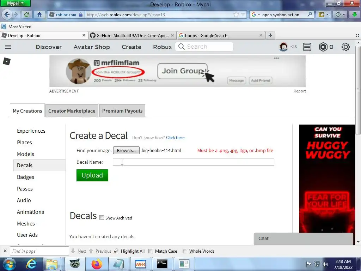Open the Roblox notifications feed icon

(307, 47)
